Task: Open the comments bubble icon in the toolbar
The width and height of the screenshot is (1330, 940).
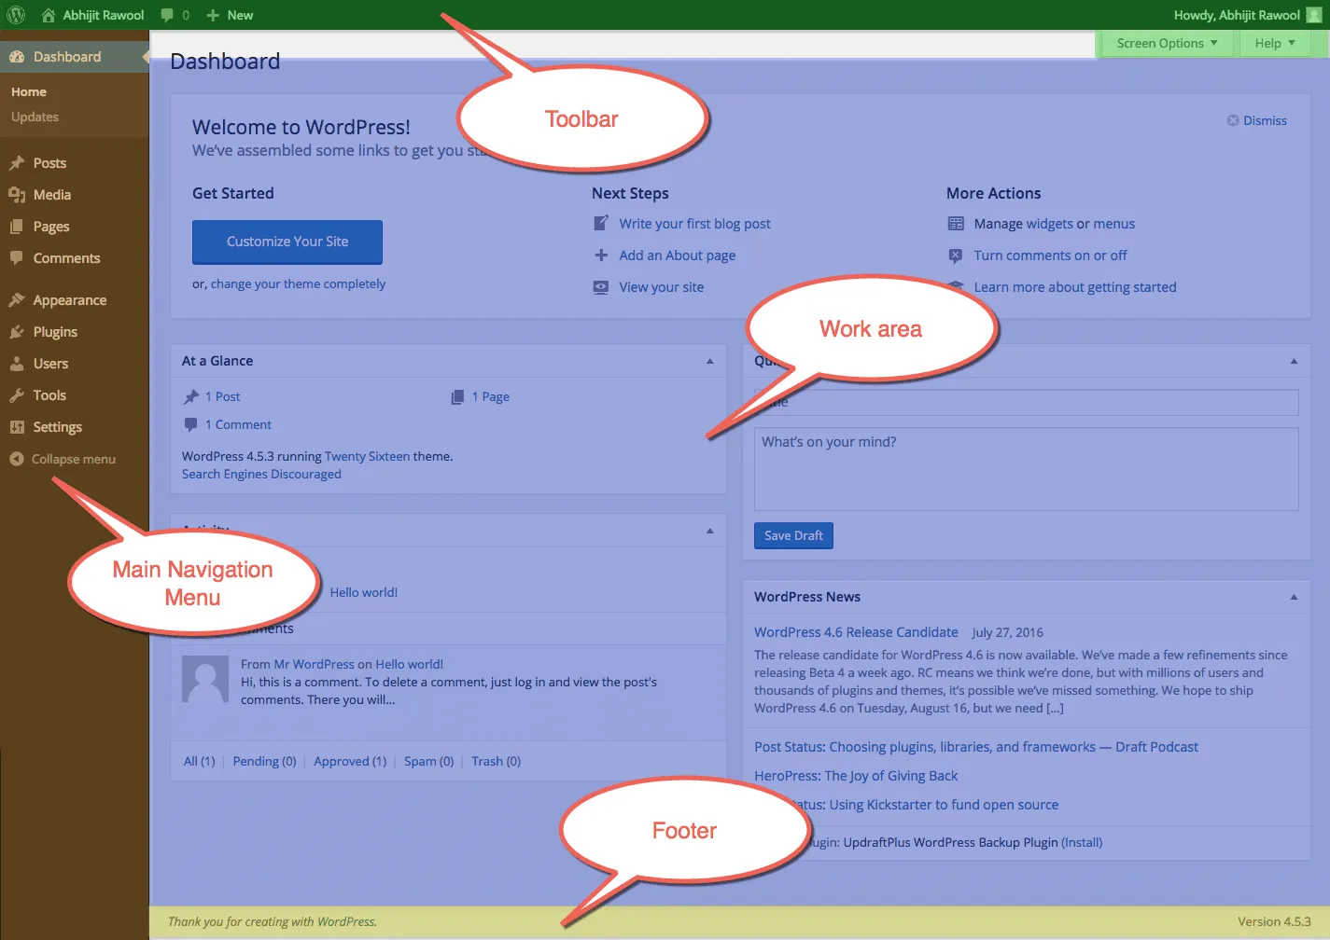Action: (x=167, y=15)
